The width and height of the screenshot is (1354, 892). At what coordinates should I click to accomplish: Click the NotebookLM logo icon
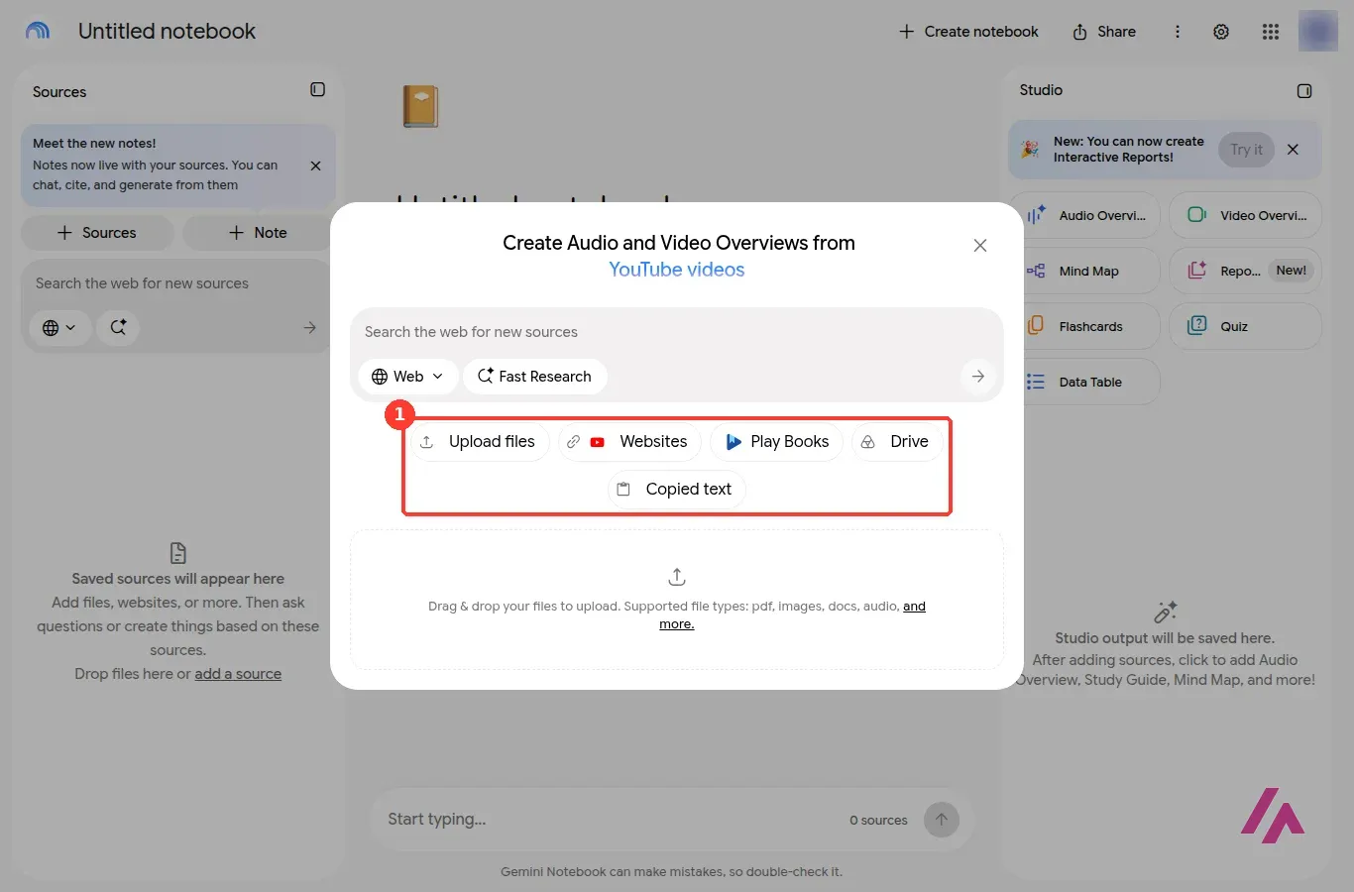coord(38,31)
